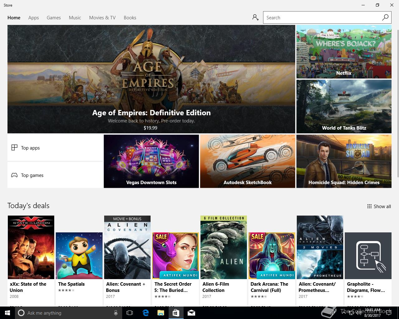Launch Microsoft Edge from taskbar

pos(146,313)
